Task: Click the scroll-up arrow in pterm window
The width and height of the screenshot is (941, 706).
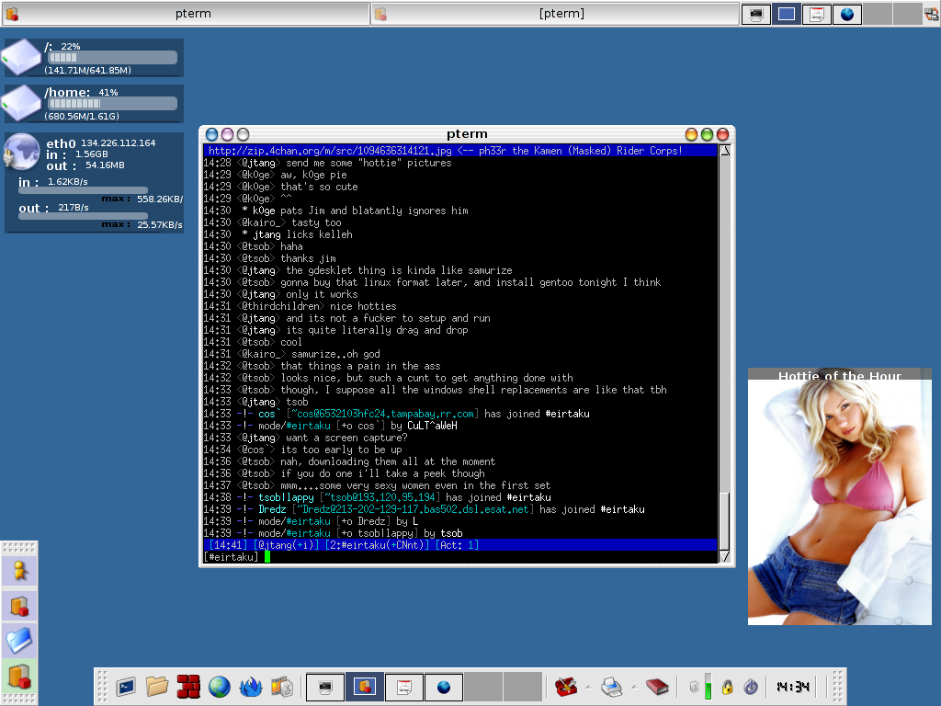Action: tap(724, 151)
